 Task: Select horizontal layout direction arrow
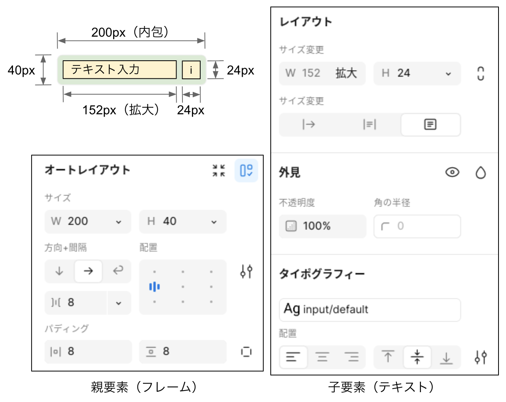(x=89, y=271)
